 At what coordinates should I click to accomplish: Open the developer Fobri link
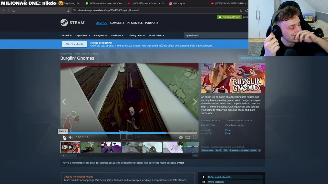pos(228,130)
